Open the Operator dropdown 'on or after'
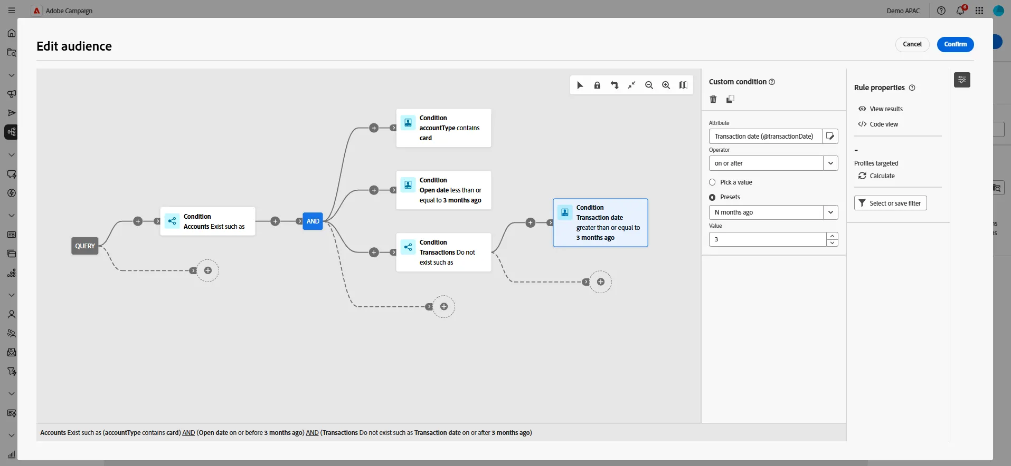The image size is (1011, 466). point(773,163)
